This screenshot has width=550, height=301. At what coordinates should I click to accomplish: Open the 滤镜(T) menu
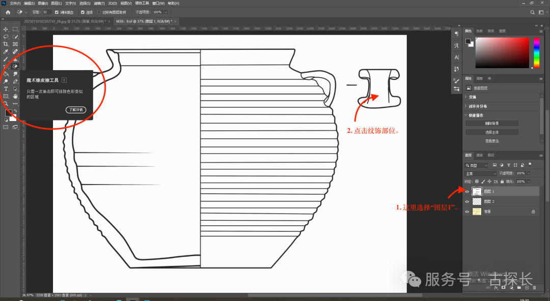99,3
